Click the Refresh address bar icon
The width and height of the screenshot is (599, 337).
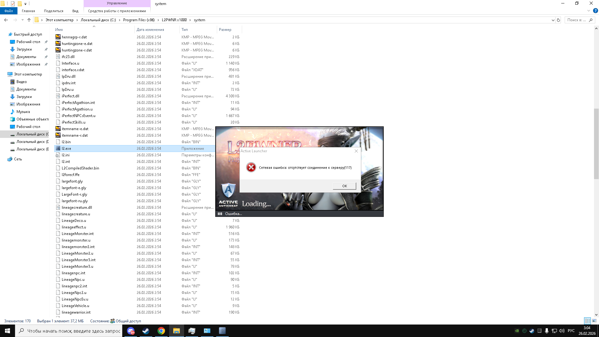pyautogui.click(x=558, y=20)
